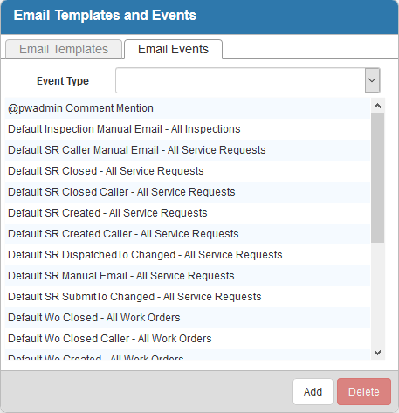
Task: Pick Default SR Created - All Service Requests
Action: click(188, 213)
